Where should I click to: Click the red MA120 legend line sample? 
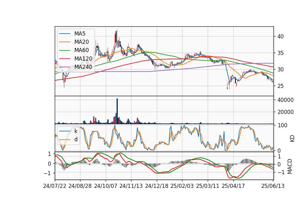point(65,58)
